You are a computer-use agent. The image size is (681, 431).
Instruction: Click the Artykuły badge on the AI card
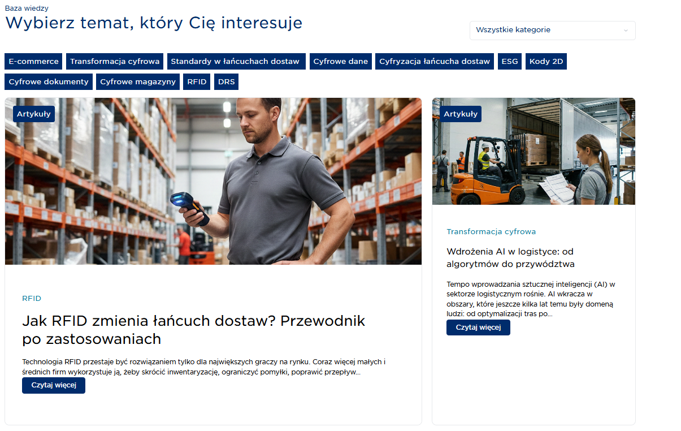click(x=460, y=114)
